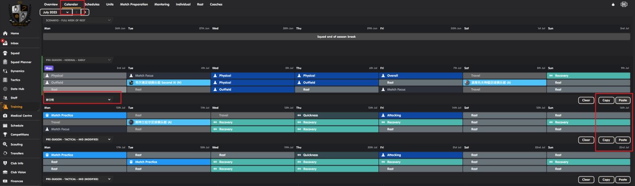Open the July 2023 month dropdown

[x=57, y=12]
